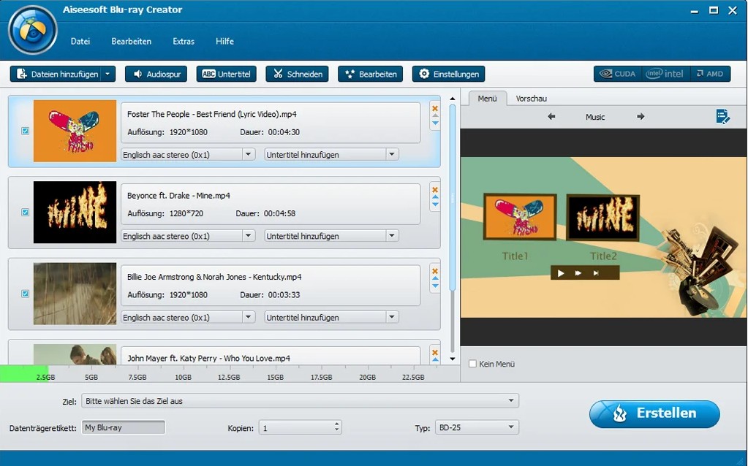This screenshot has height=466, width=748.
Task: Open the Ziel destination dropdown
Action: pyautogui.click(x=510, y=400)
